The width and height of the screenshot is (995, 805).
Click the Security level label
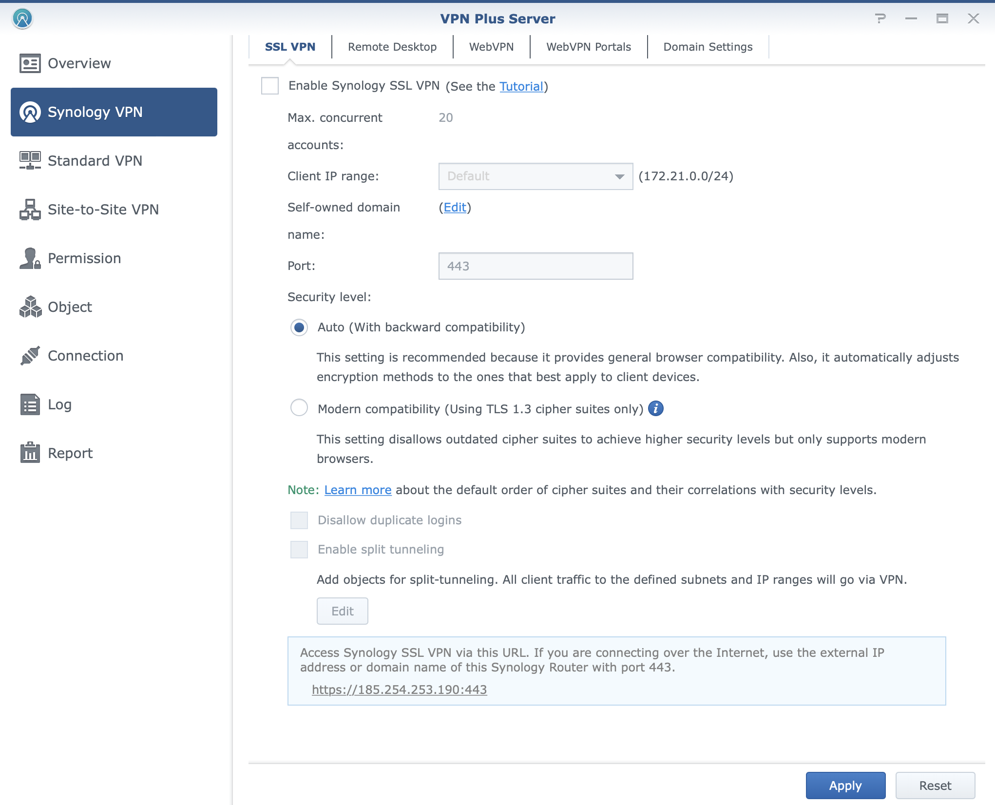[329, 297]
